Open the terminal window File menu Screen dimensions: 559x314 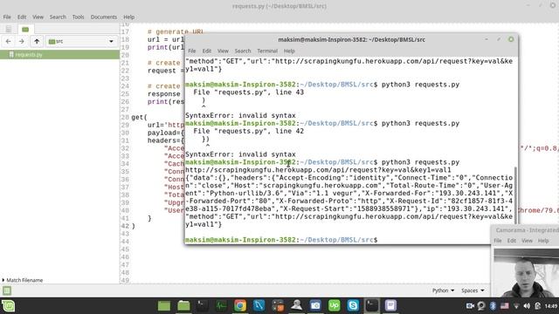[192, 51]
